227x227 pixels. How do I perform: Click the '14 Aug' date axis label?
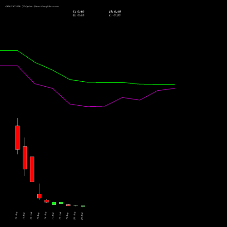pos(45,216)
